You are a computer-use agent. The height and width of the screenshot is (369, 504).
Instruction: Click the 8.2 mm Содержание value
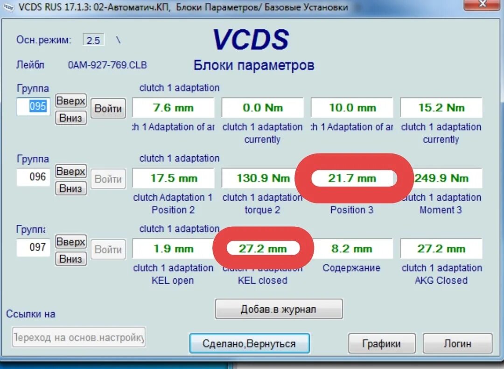352,249
